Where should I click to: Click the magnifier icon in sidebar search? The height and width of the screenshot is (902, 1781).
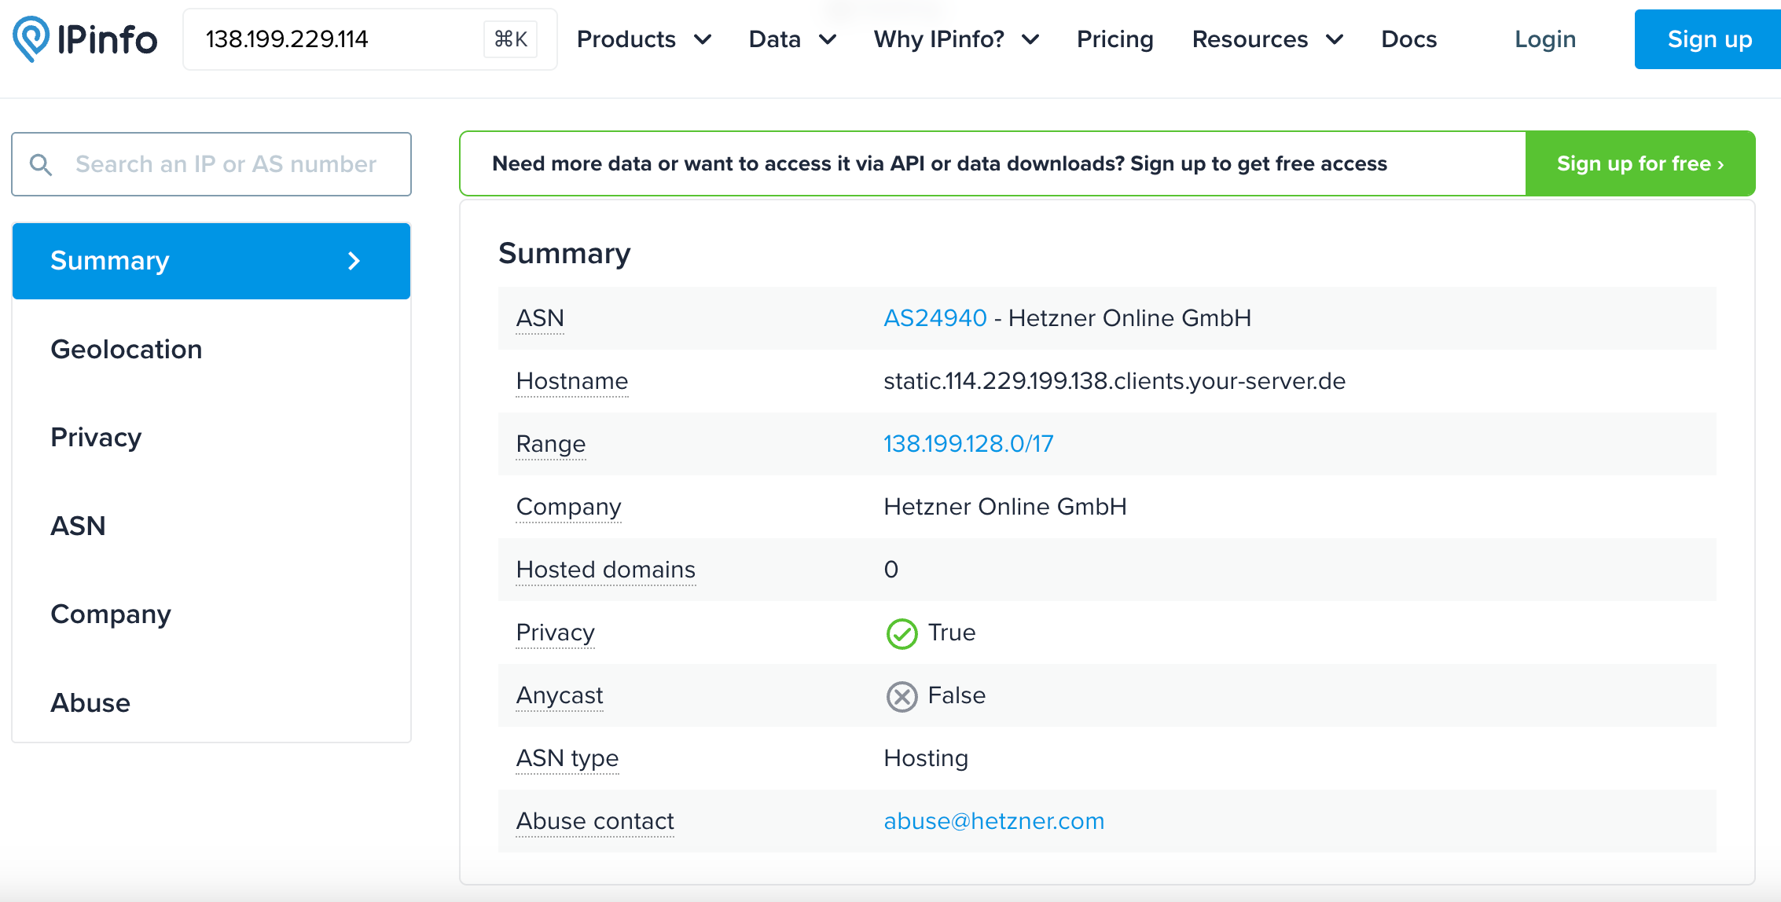tap(41, 164)
